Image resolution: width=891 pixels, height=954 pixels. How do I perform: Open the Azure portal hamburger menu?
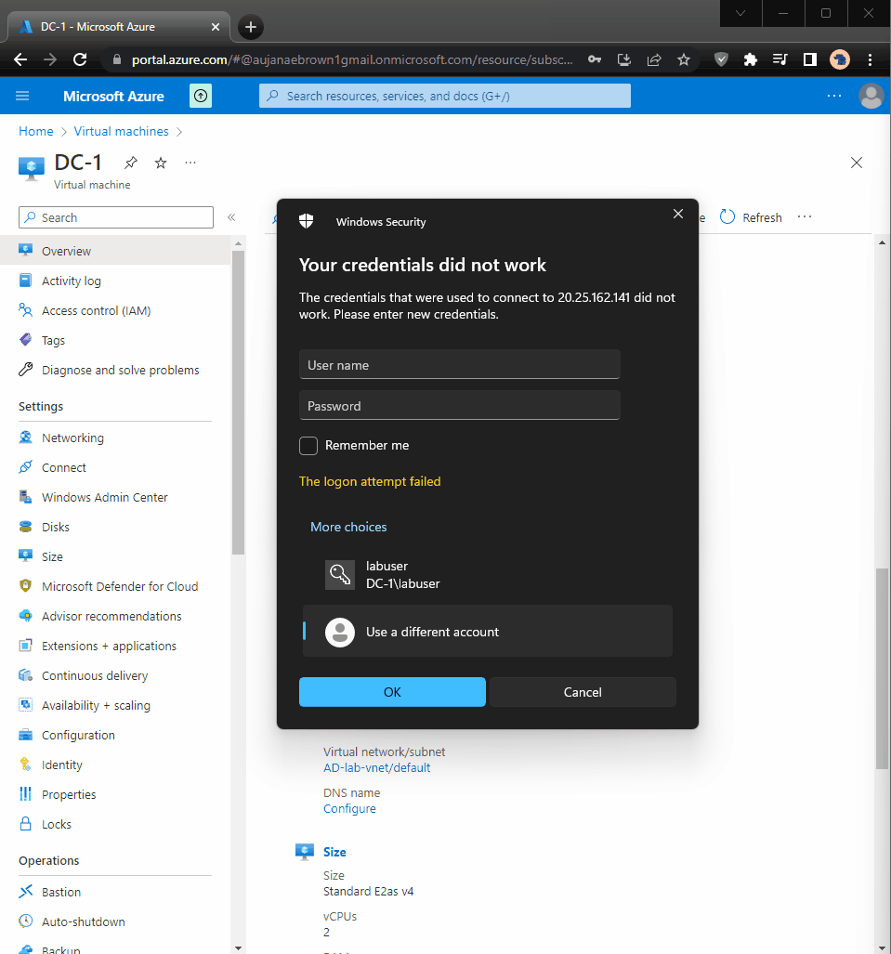point(22,96)
